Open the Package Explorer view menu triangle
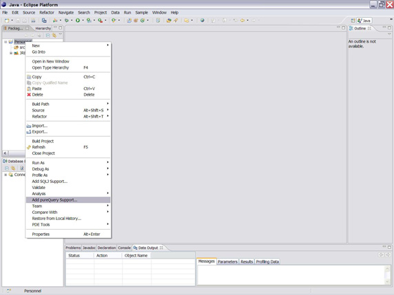394x295 pixels. [x=61, y=34]
